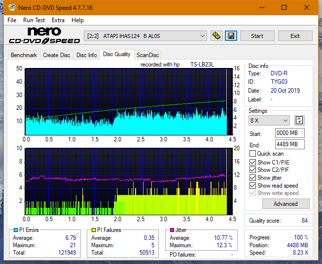The image size is (322, 264).
Task: Uncheck Show C2/PIF option
Action: pyautogui.click(x=252, y=170)
